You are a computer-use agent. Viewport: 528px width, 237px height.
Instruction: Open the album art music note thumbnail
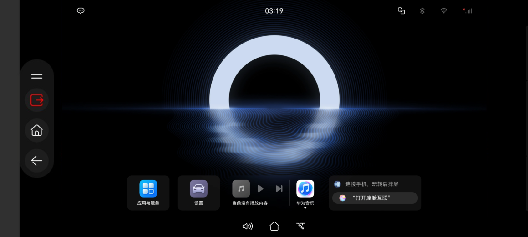(241, 188)
